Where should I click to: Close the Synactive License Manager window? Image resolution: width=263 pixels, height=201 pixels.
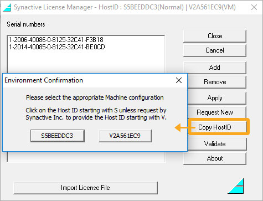coord(254,7)
